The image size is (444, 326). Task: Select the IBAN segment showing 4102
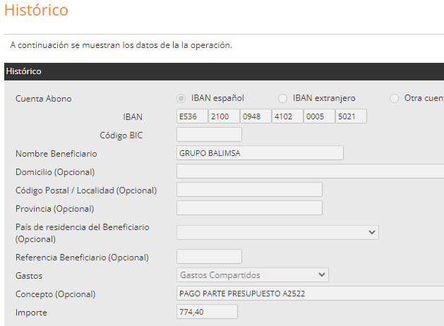click(287, 116)
